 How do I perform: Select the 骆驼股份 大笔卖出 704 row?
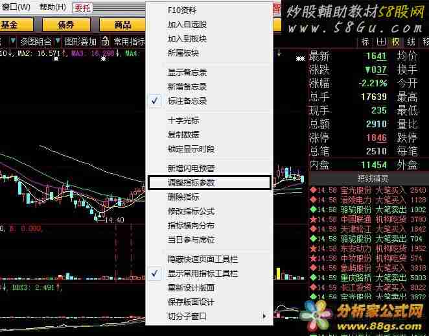click(368, 239)
